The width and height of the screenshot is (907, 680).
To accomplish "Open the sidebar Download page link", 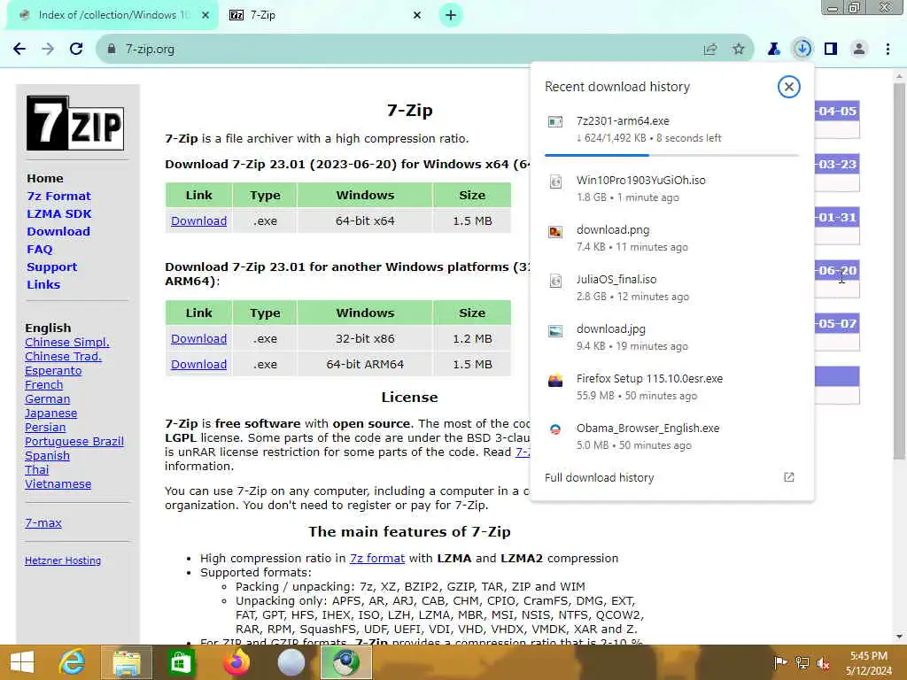I will [x=58, y=231].
